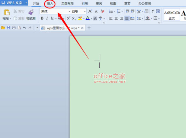Switch to the 开始 (Home) tab

(x=36, y=3)
